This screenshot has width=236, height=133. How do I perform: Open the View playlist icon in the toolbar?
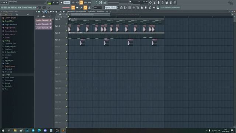[x=121, y=7]
